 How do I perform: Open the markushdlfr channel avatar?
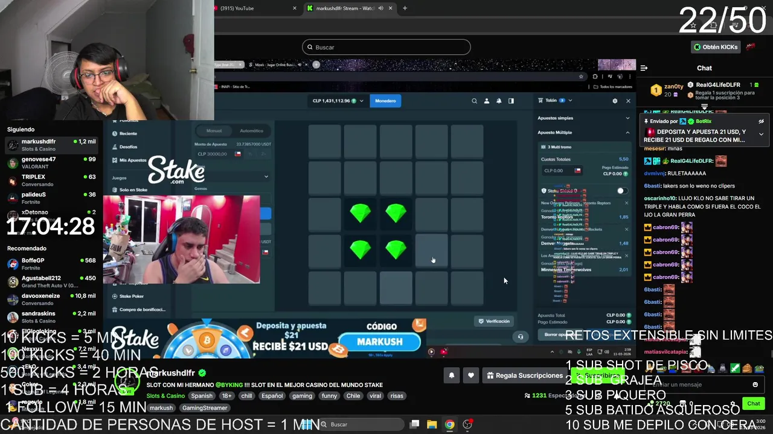click(x=127, y=382)
